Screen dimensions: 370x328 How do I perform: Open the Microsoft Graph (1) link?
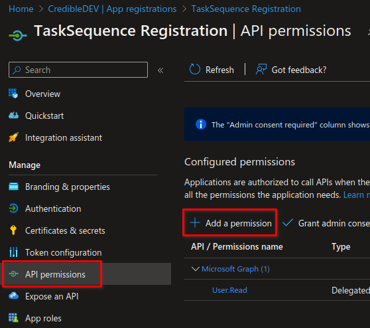click(x=235, y=269)
